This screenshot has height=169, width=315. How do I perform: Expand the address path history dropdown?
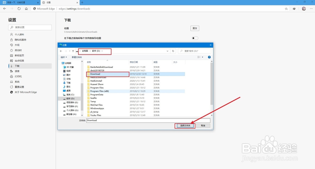[x=167, y=51]
